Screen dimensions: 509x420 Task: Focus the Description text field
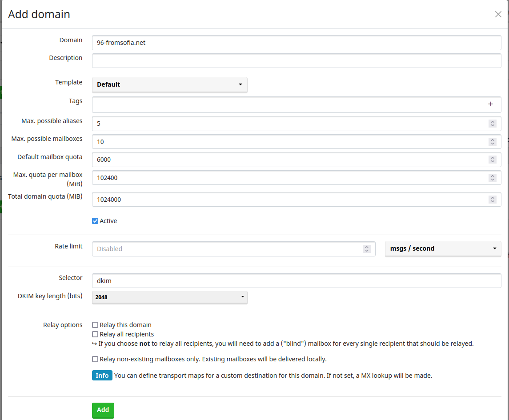pyautogui.click(x=297, y=61)
